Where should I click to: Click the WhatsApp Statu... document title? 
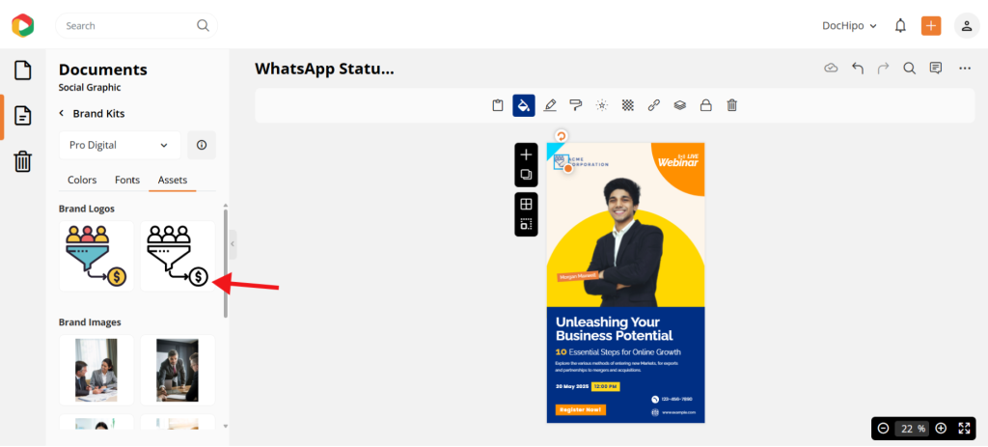point(324,69)
